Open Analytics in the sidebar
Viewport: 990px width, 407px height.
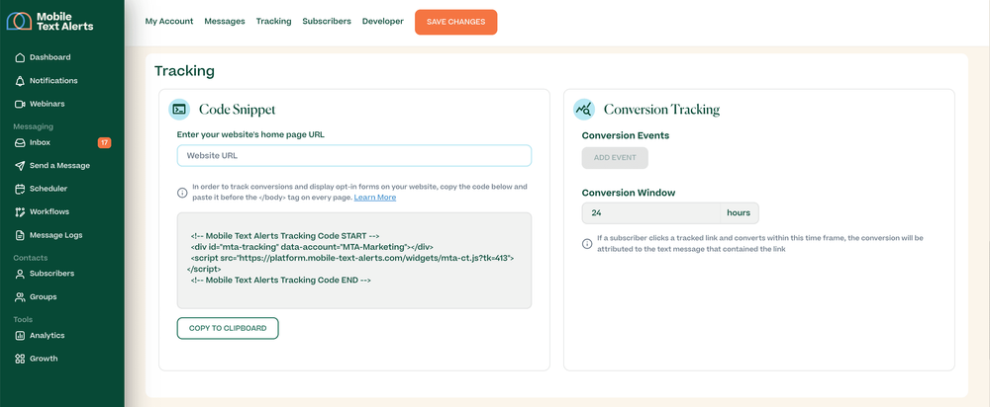(x=47, y=336)
